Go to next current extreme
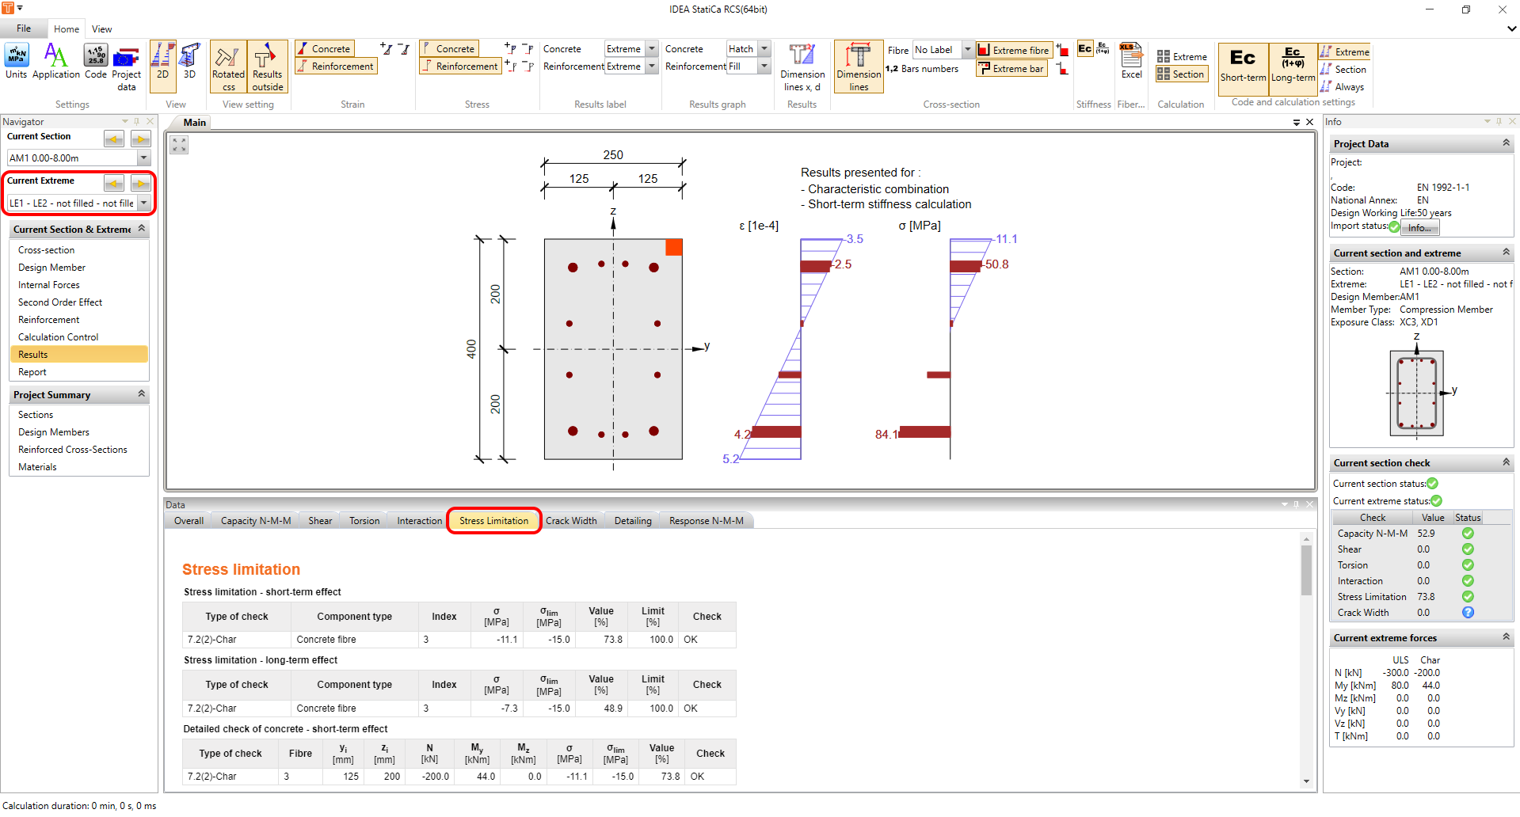The height and width of the screenshot is (817, 1520). pos(141,184)
